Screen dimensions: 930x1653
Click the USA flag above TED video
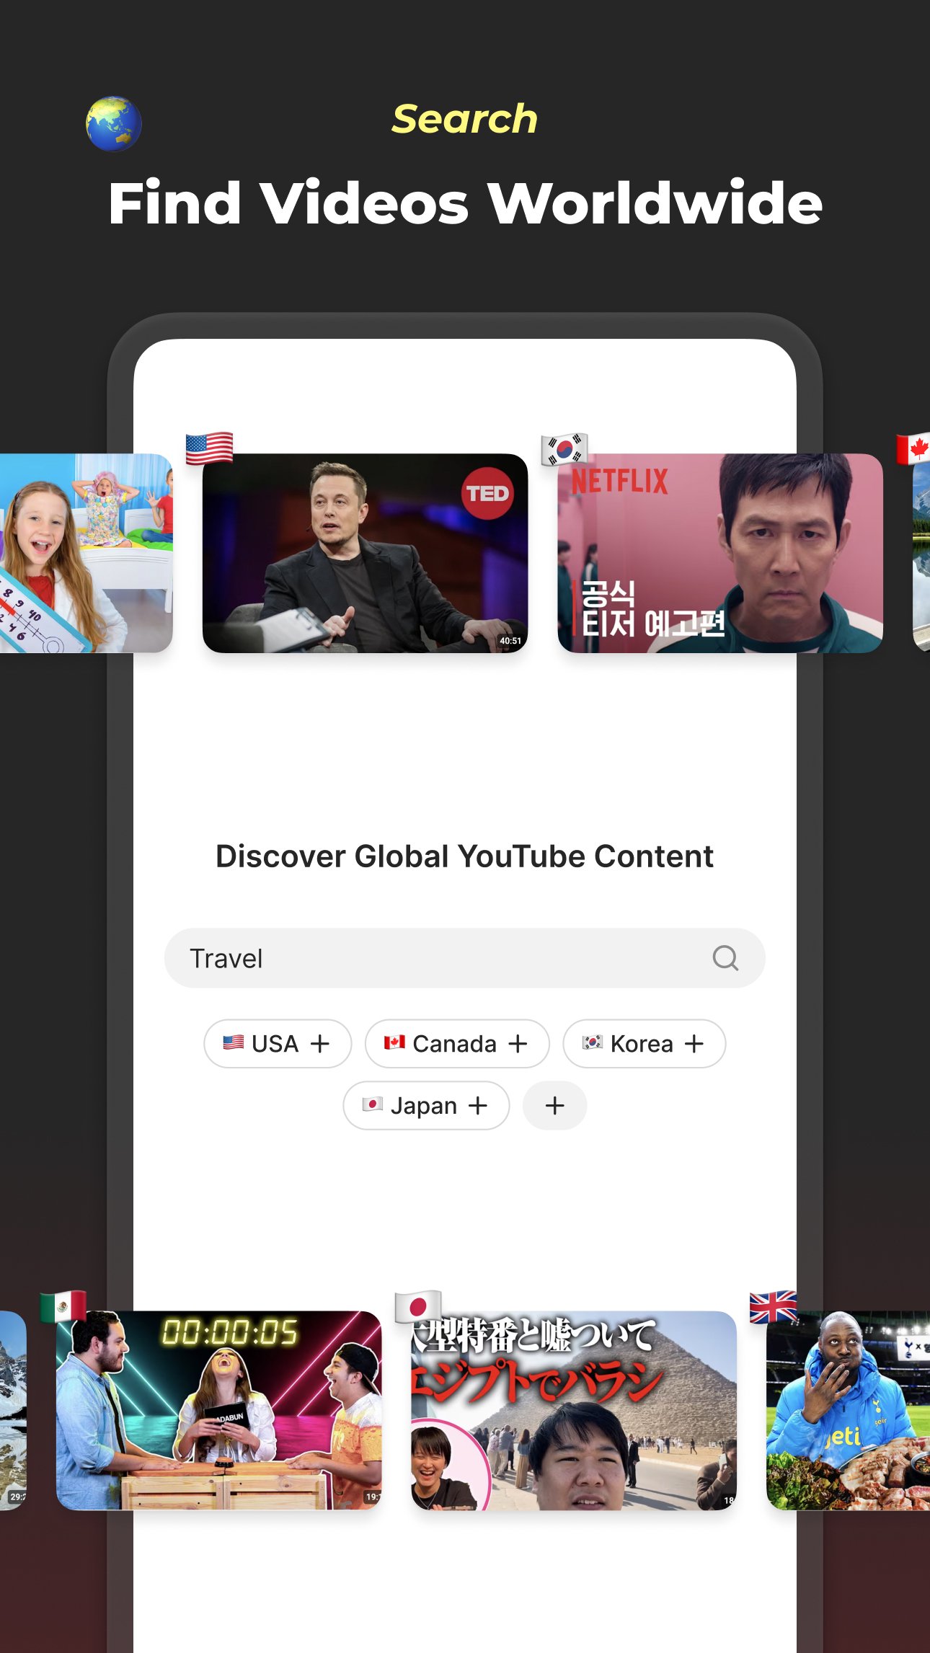pos(209,448)
